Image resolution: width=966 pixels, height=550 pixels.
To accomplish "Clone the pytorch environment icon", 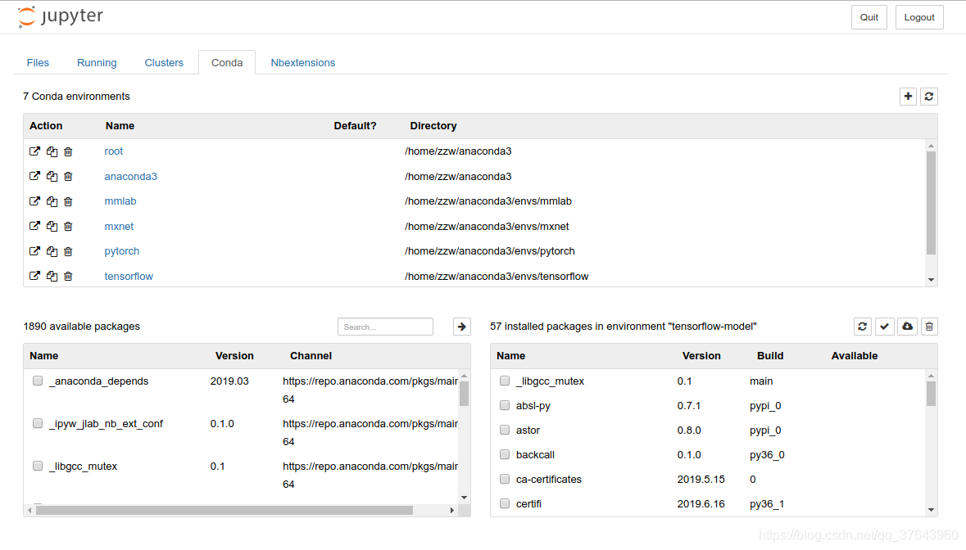I will pyautogui.click(x=52, y=251).
